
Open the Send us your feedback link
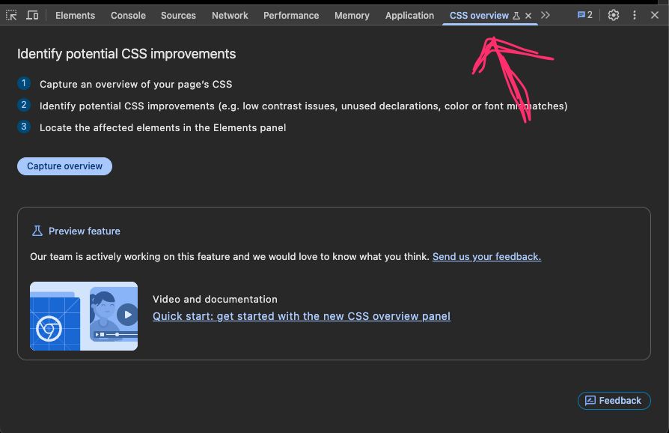pos(486,256)
